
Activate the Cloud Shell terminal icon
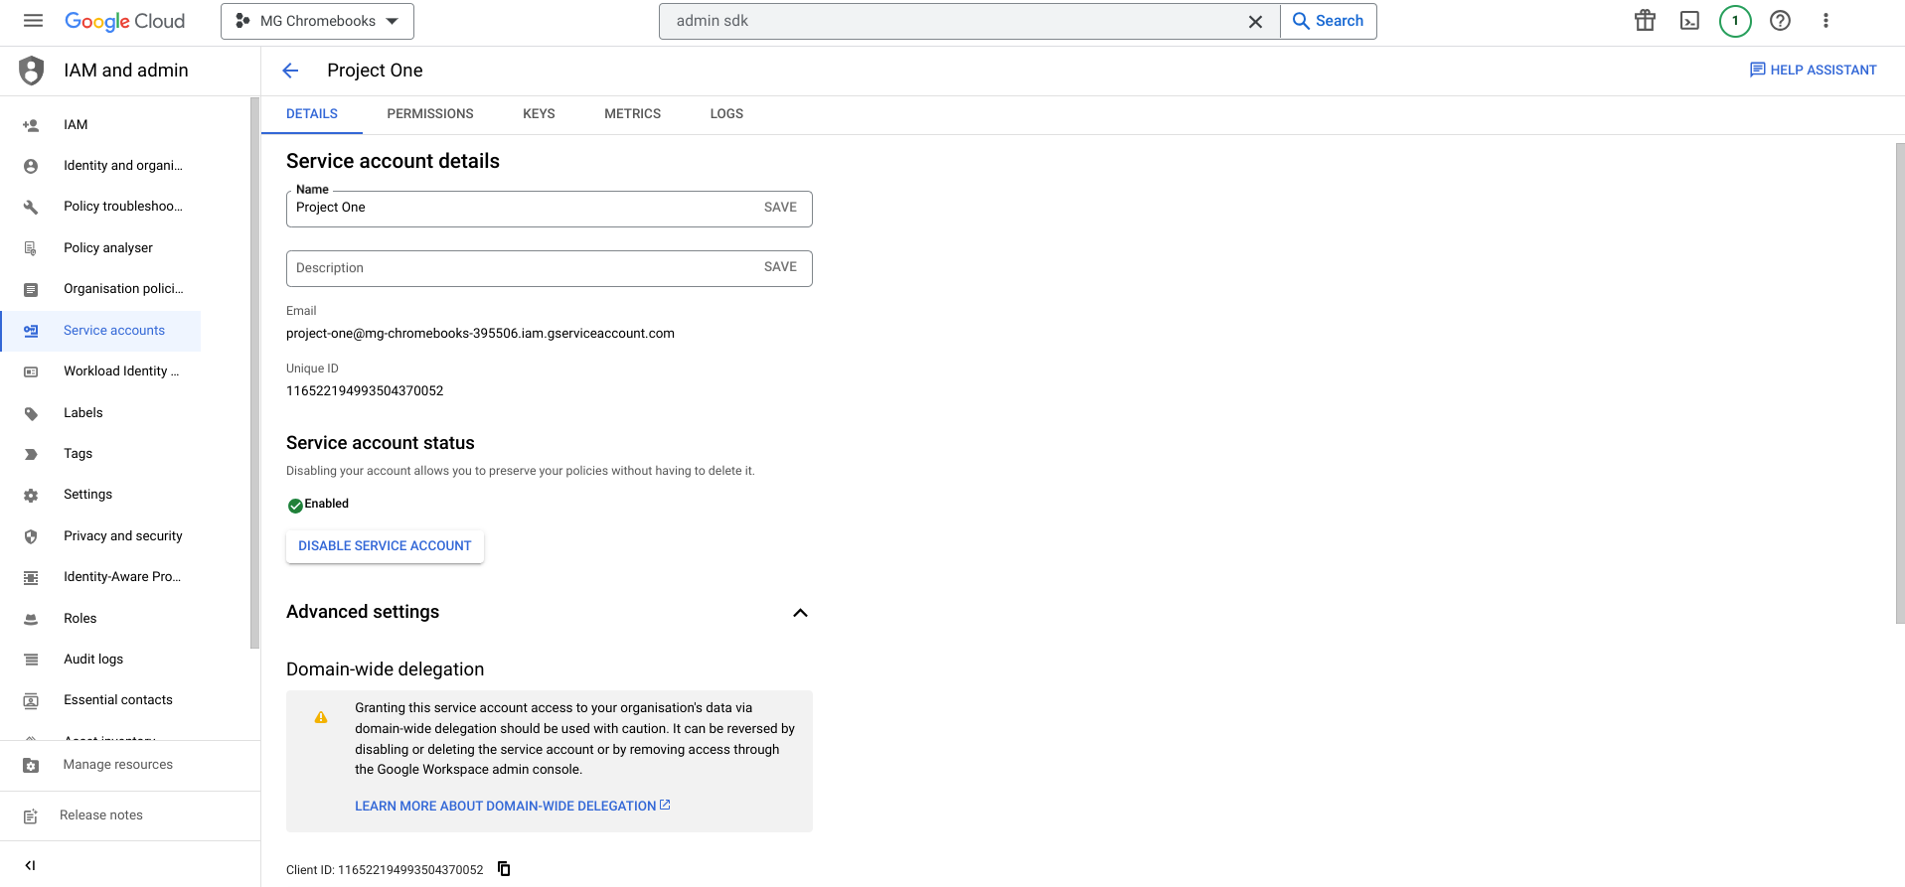pyautogui.click(x=1690, y=21)
